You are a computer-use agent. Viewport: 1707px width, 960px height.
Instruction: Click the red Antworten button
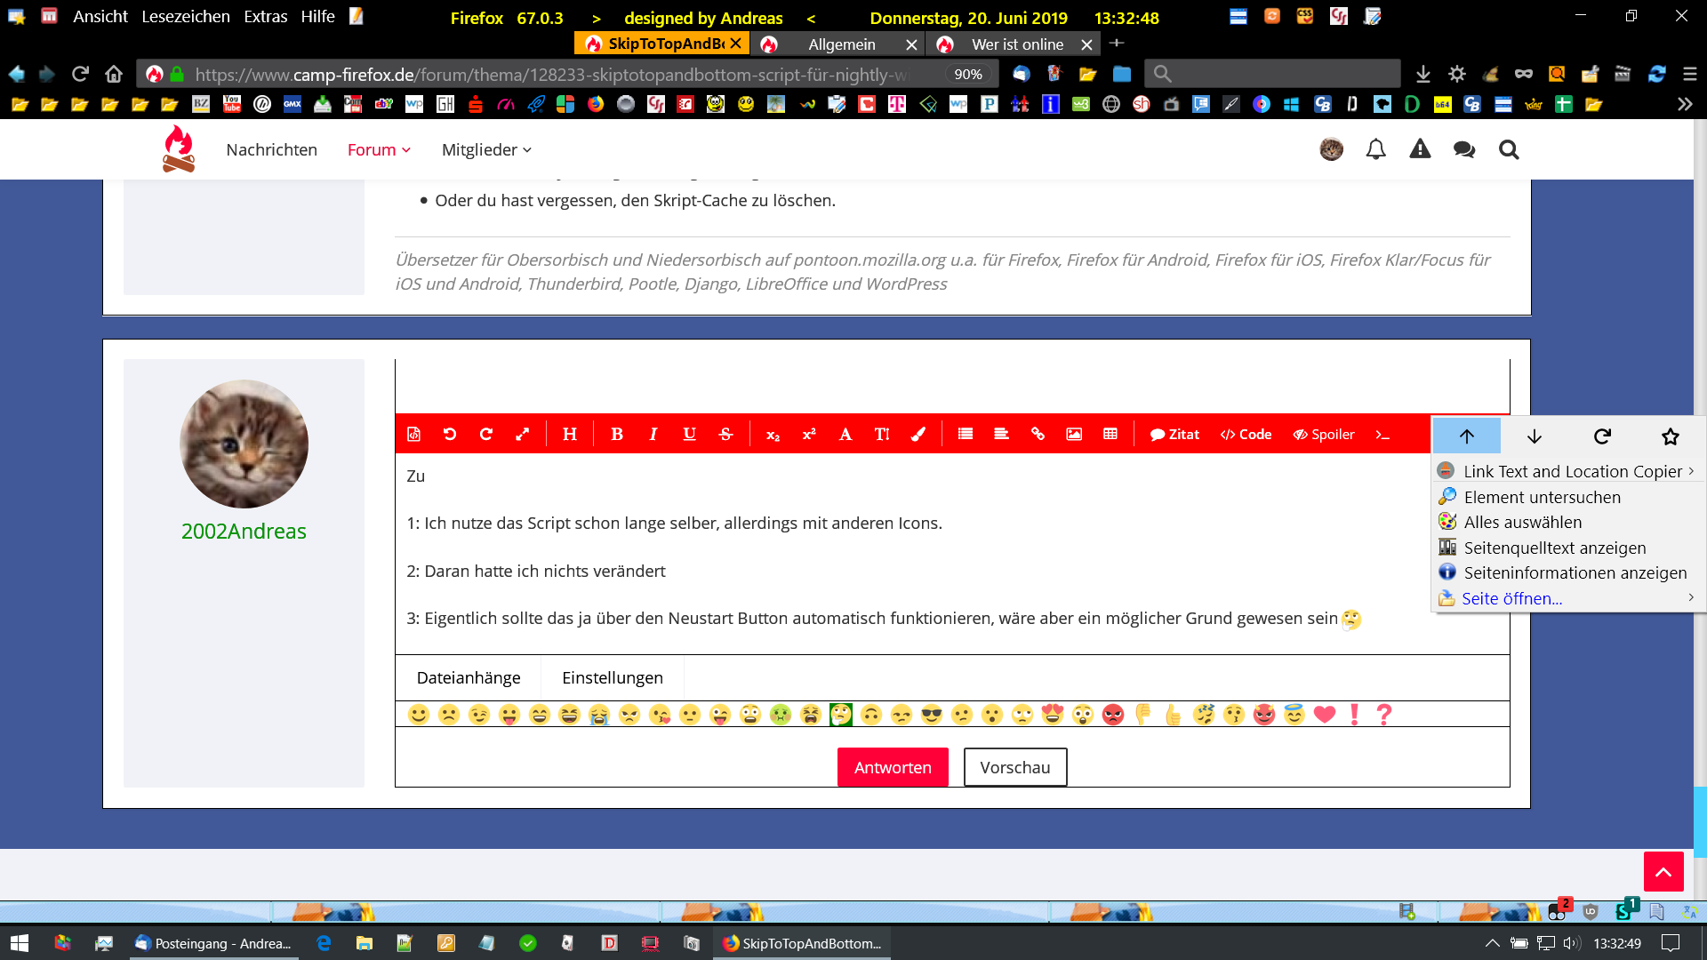coord(893,767)
